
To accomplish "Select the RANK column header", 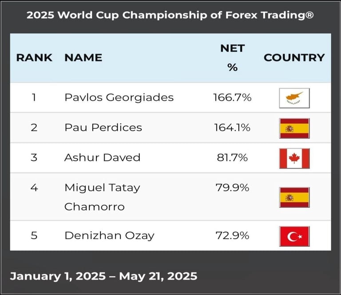I will coord(34,57).
